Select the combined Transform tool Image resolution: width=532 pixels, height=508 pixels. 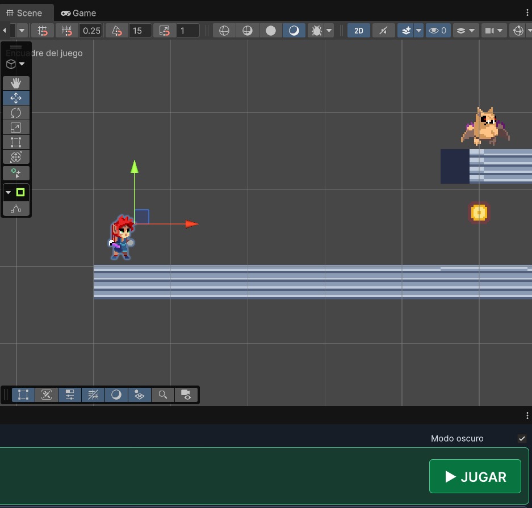pyautogui.click(x=15, y=157)
